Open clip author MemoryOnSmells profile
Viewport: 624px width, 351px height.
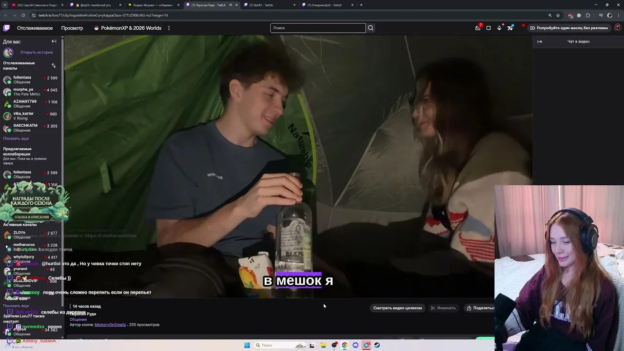(110, 325)
